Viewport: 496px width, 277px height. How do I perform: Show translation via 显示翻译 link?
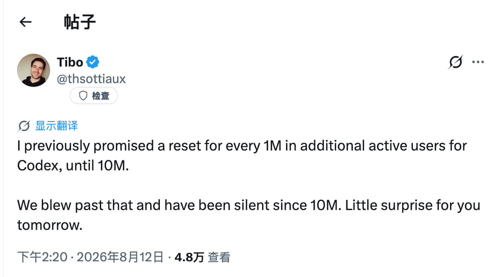click(x=56, y=125)
